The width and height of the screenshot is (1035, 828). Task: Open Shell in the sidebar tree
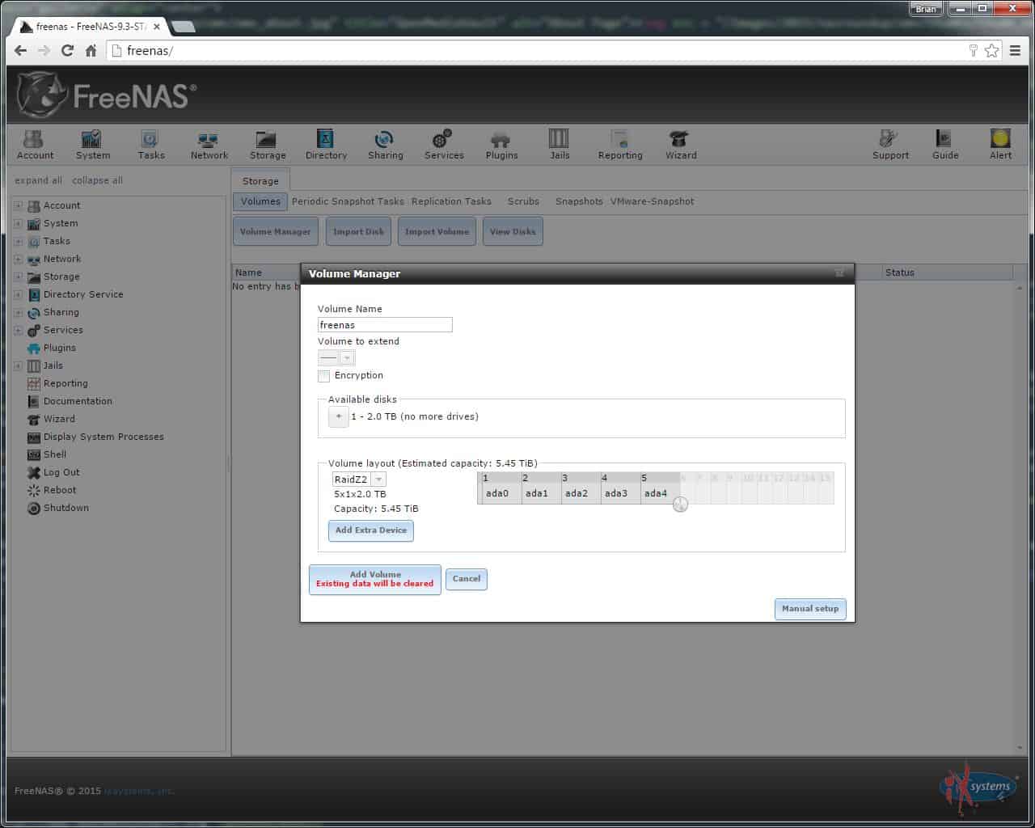coord(54,454)
